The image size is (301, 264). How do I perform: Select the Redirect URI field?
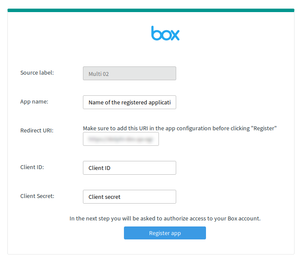(x=121, y=139)
